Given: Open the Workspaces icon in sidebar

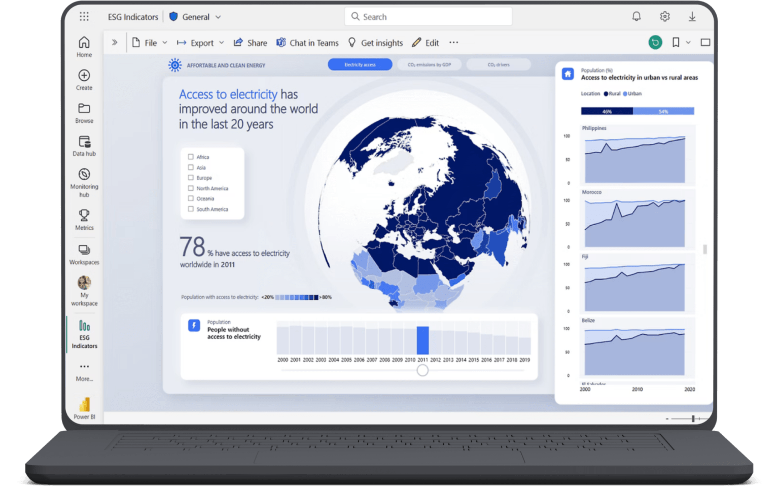Looking at the screenshot, I should pyautogui.click(x=84, y=250).
